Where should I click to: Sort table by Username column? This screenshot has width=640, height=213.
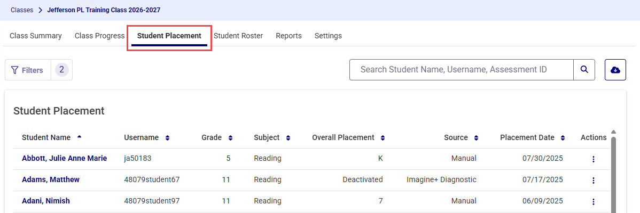tap(167, 138)
